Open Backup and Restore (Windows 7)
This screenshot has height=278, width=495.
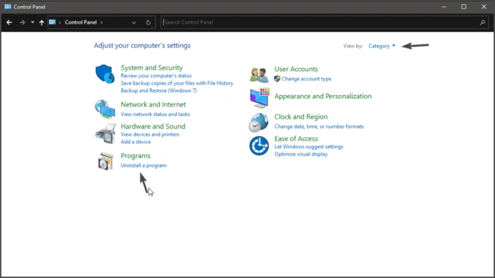(159, 90)
